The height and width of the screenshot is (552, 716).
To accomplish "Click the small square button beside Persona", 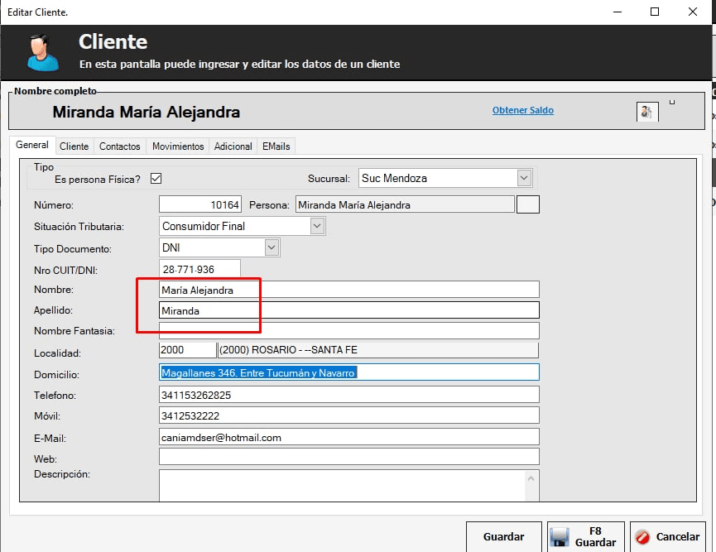I will coord(527,204).
